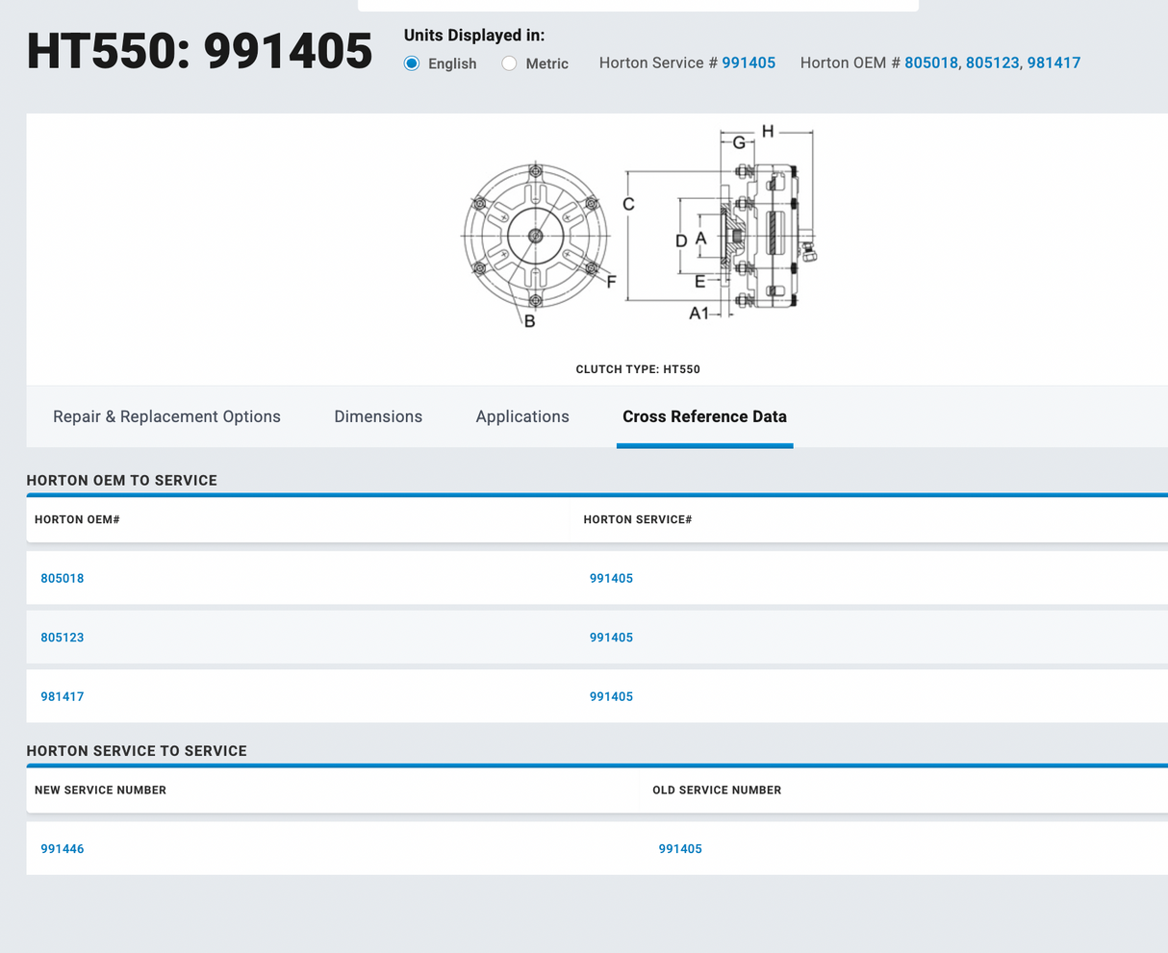Screen dimensions: 1168x953
Task: Open OEM # 805123 link in page header
Action: (x=992, y=63)
